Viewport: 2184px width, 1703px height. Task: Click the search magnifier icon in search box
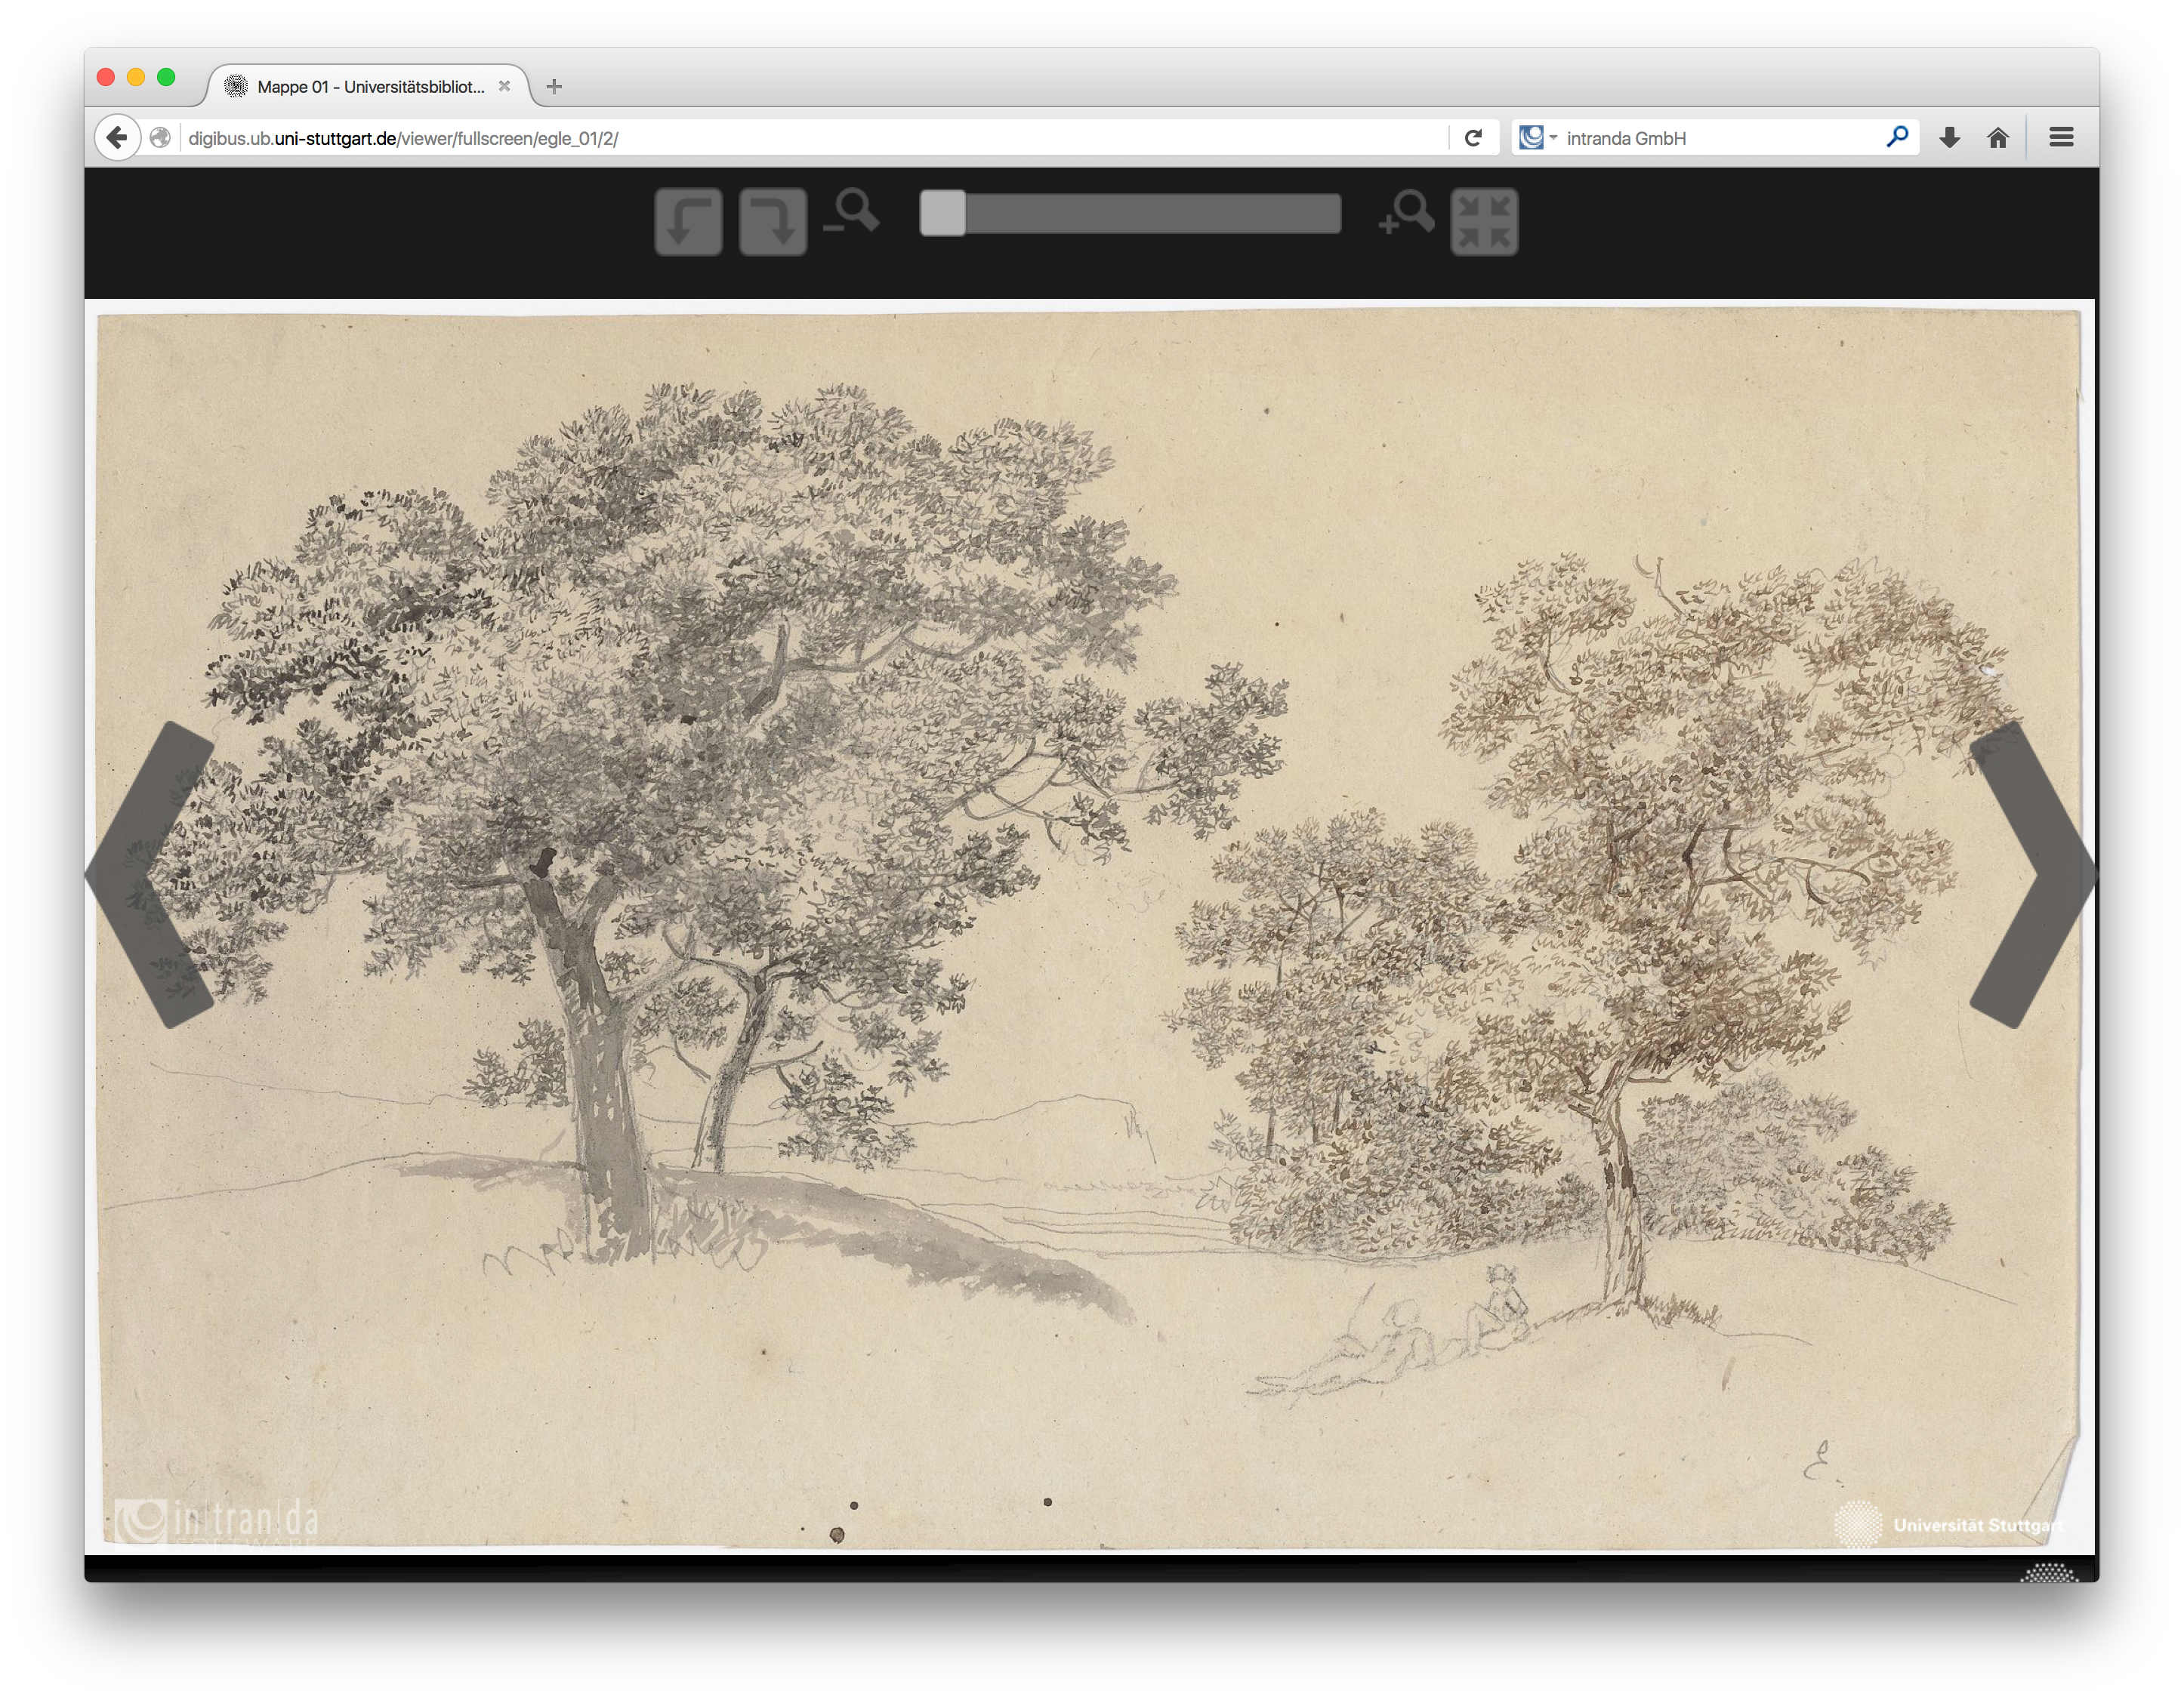tap(1897, 137)
